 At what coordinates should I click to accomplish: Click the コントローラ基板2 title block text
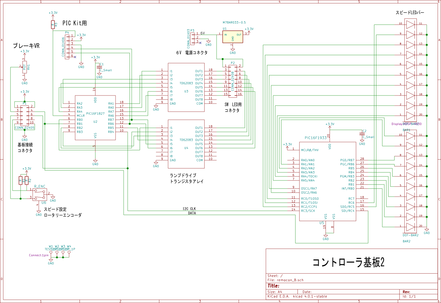[348, 263]
